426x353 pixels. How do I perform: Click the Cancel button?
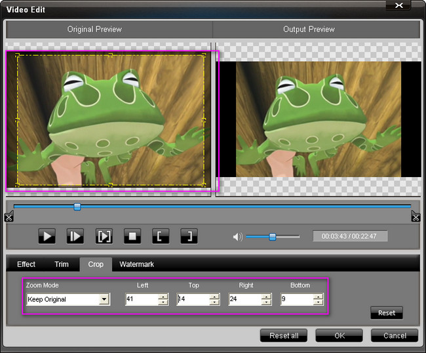pos(395,335)
